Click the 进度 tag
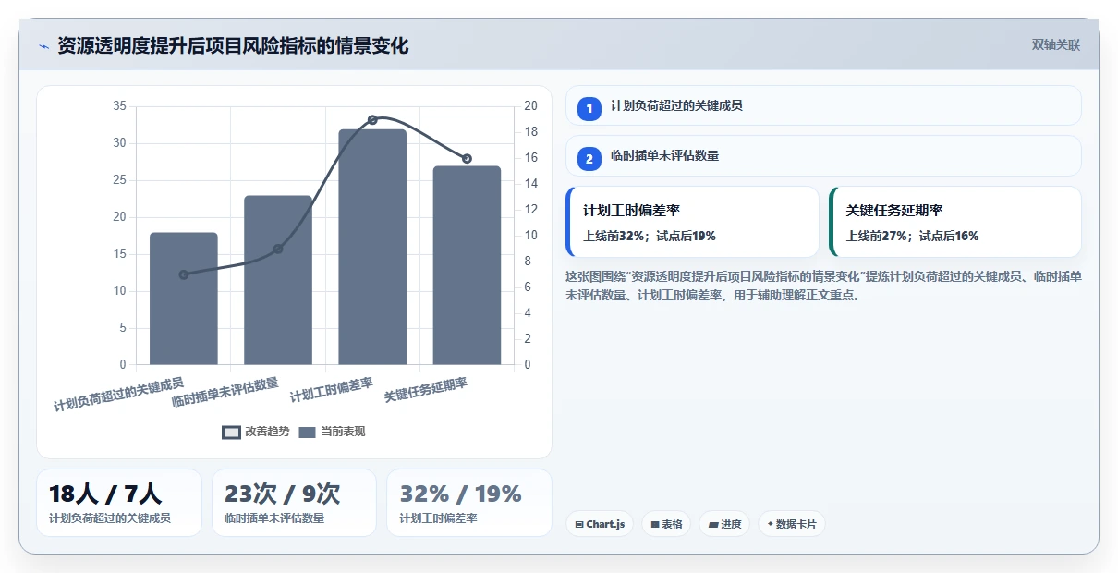This screenshot has height=573, width=1118. point(724,524)
